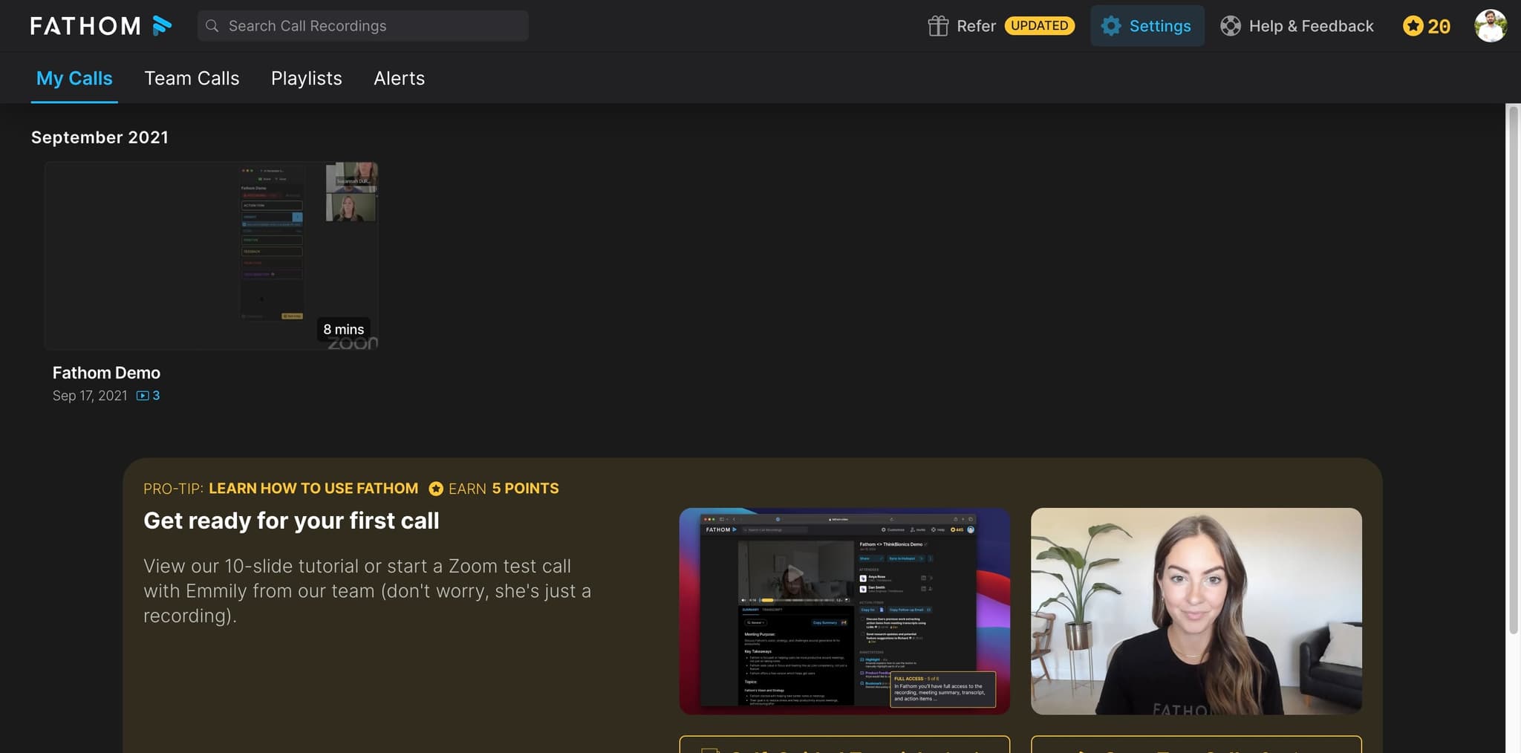Image resolution: width=1521 pixels, height=753 pixels.
Task: Click the tutorial slideshow preview image
Action: tap(844, 611)
